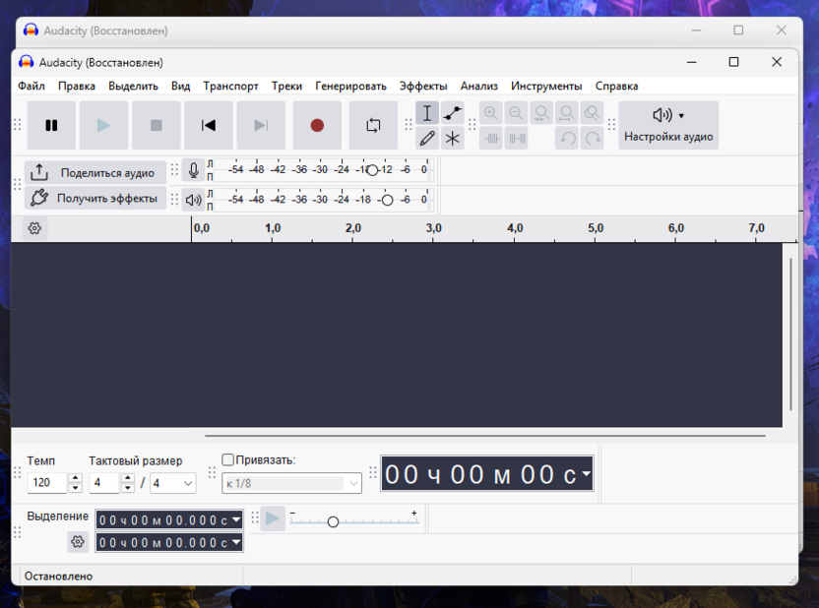The image size is (819, 608).
Task: Click the playback meter speaker icon
Action: [193, 201]
